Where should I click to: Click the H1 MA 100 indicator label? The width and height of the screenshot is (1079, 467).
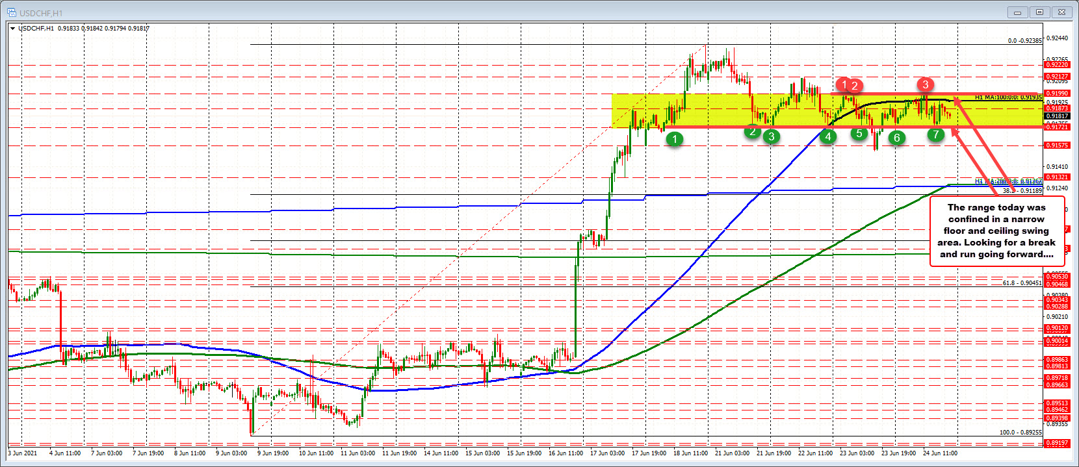pyautogui.click(x=1008, y=97)
